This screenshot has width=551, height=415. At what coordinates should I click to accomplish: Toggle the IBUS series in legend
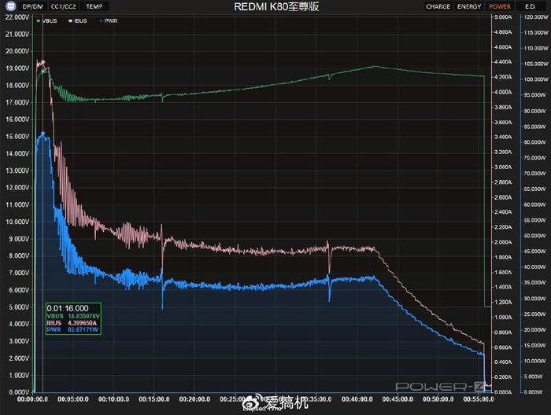(x=78, y=20)
